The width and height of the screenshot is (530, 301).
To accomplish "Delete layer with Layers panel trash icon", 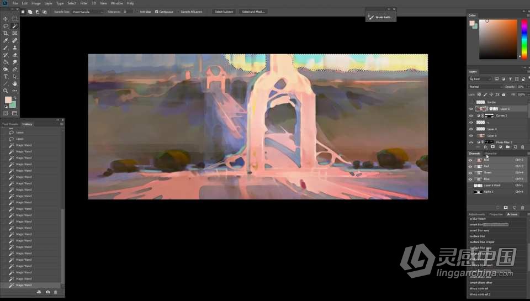I will 523,147.
